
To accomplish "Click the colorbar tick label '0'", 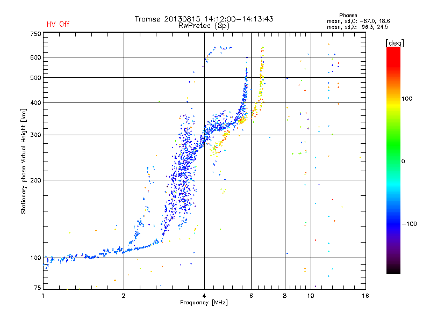I will tap(403, 161).
